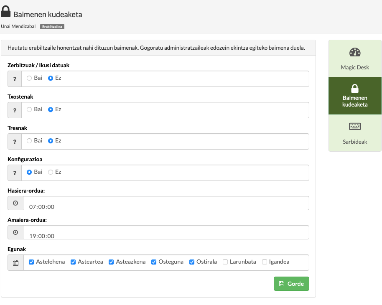
Task: Open the Sarbideak sidebar tab
Action: (x=355, y=133)
